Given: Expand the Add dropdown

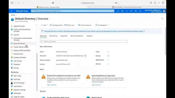Looking at the screenshot, I should pos(44,25).
